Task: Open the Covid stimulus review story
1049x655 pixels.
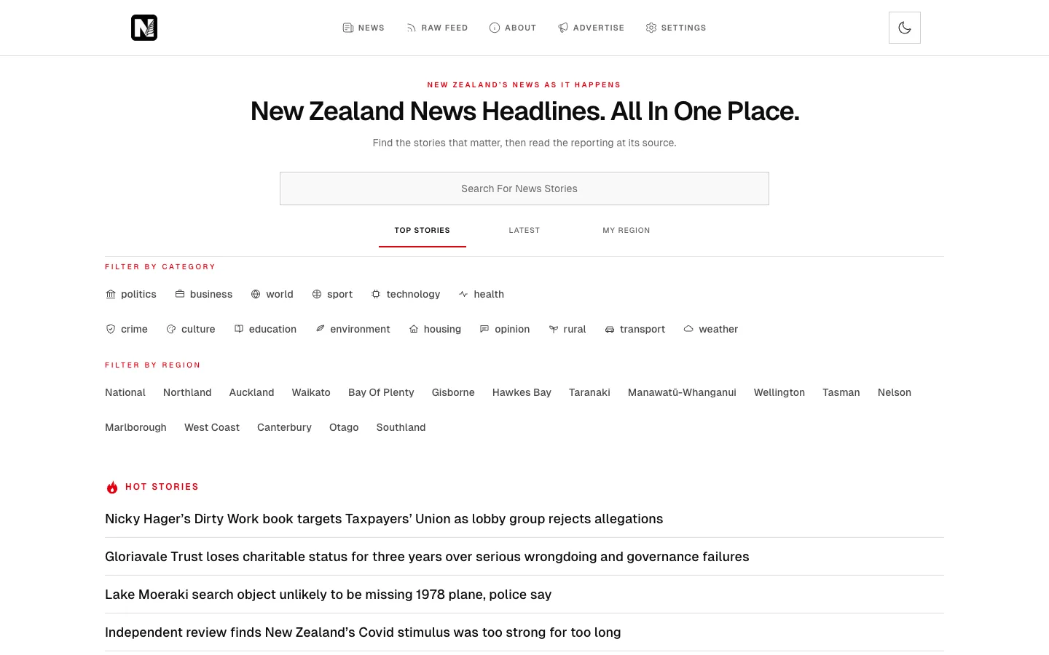Action: click(363, 632)
